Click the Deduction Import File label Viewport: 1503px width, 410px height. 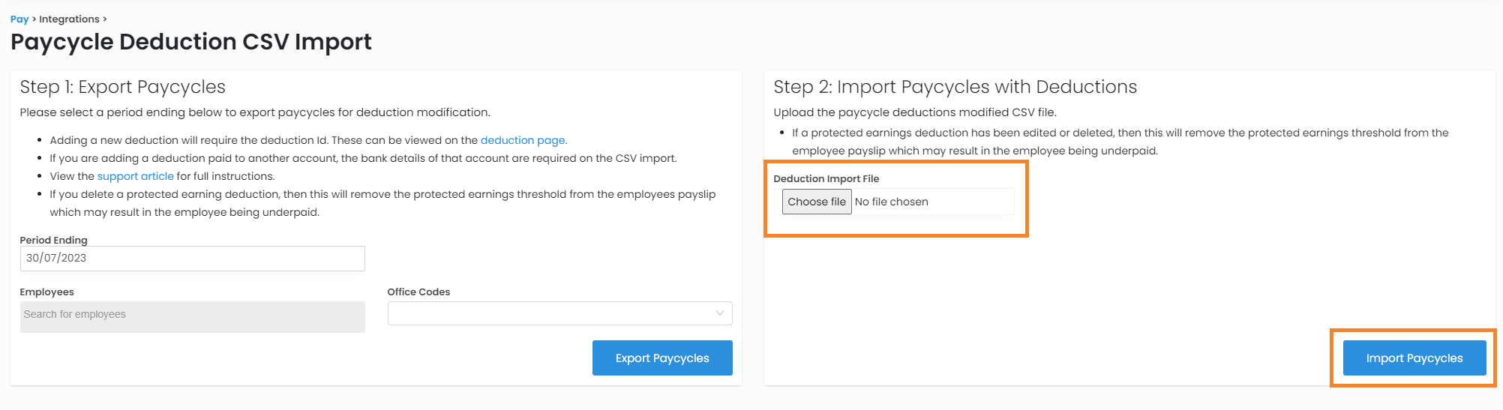click(826, 178)
